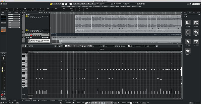Toggle Solo on the selected instrument track
Viewport: 201px width, 104px height.
click(28, 34)
